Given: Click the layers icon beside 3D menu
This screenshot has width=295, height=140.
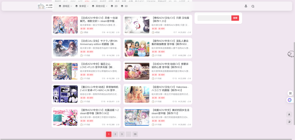Looking at the screenshot, I should point(122,6).
